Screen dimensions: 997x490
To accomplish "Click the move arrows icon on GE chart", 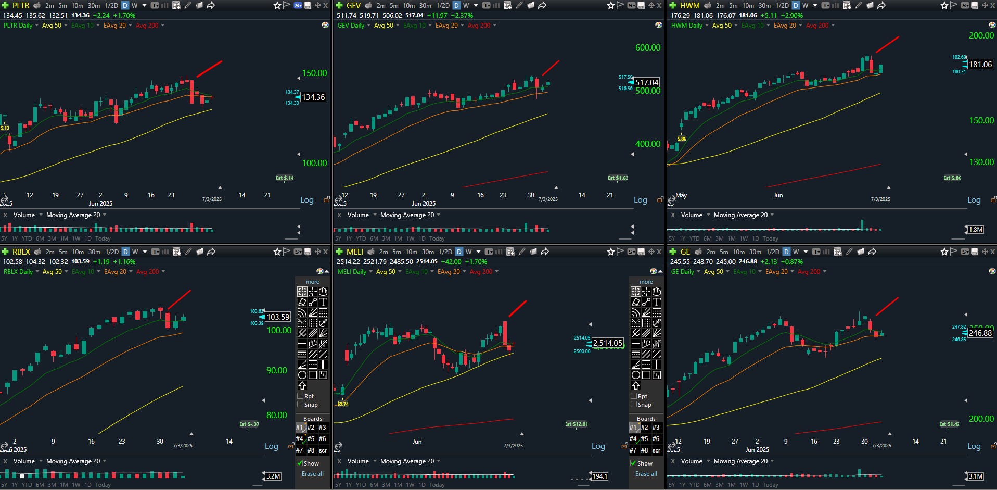I will point(985,252).
